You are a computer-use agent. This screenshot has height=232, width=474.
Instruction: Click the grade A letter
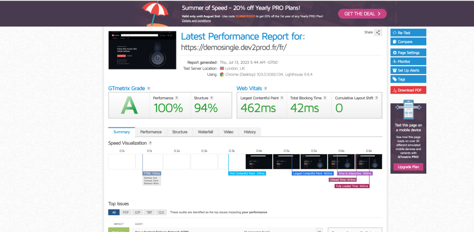pyautogui.click(x=129, y=106)
